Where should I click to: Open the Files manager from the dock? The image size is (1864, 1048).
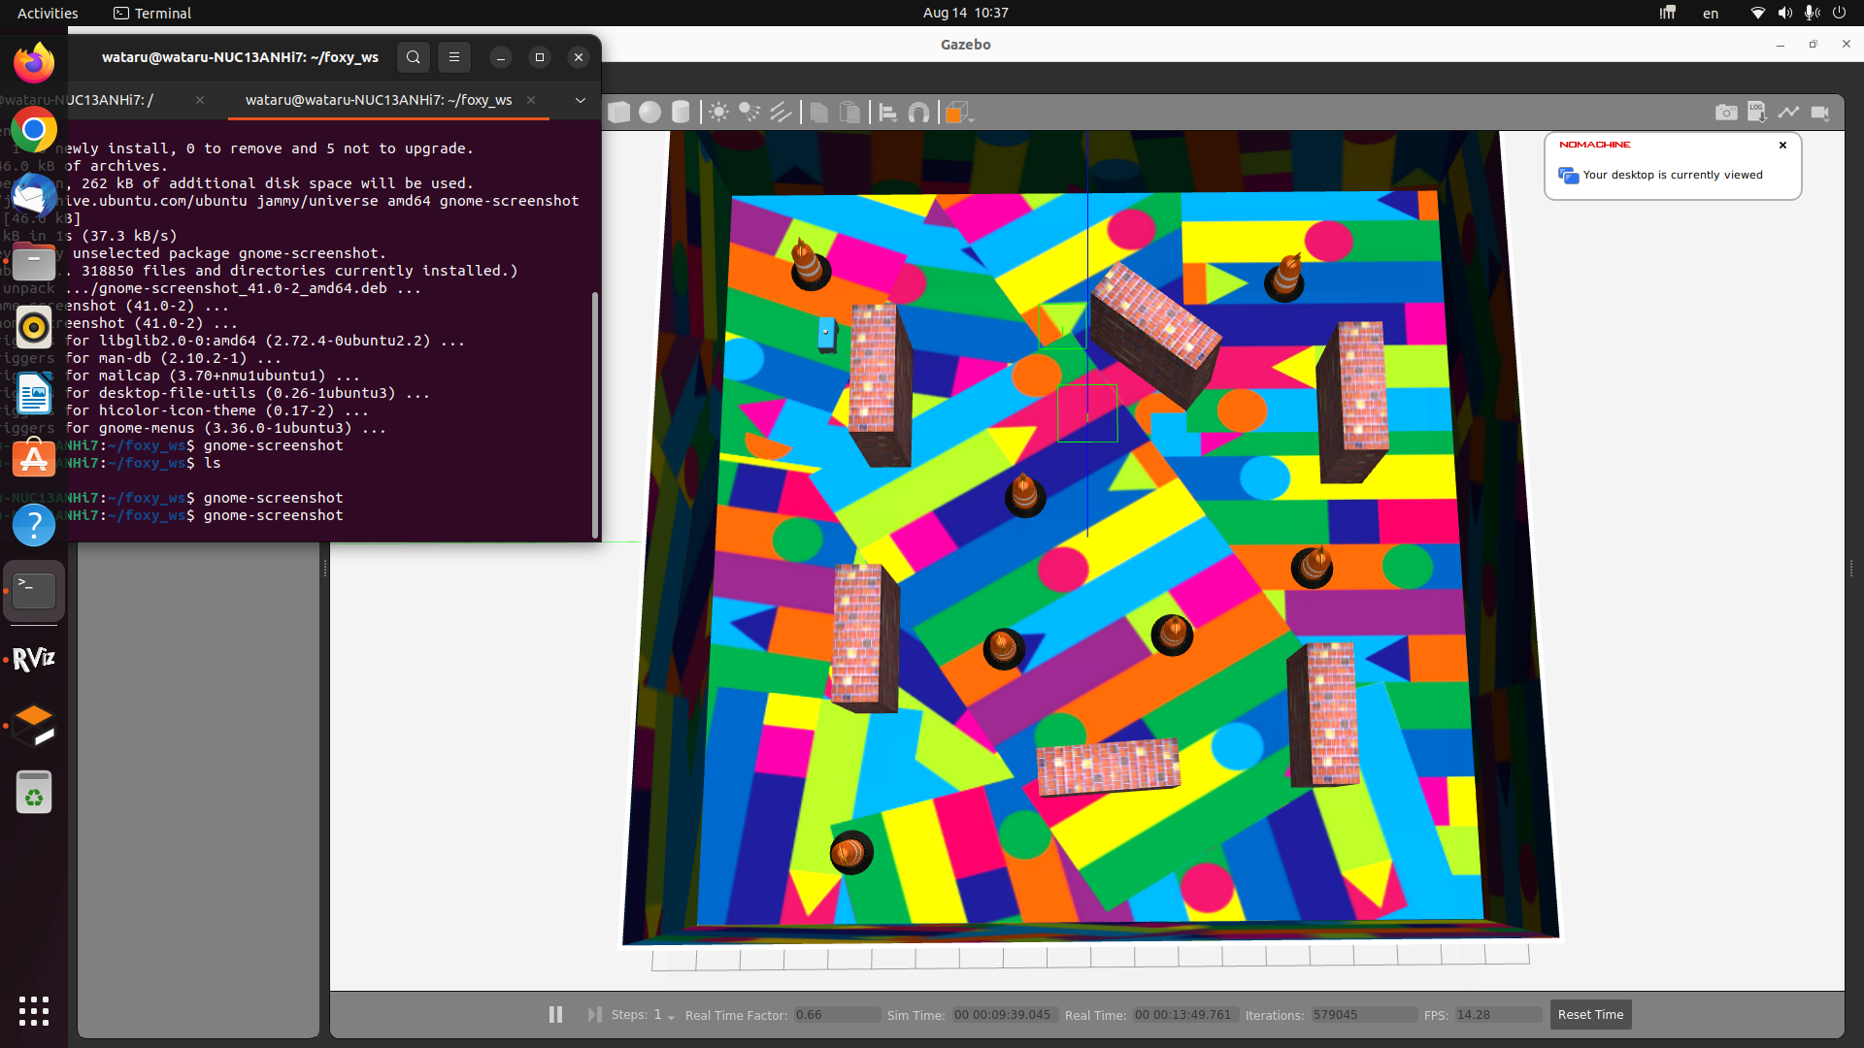(x=34, y=261)
